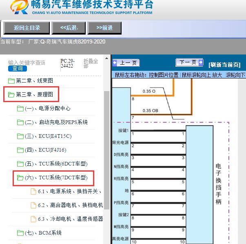Go to next page 下一页
The image size is (246, 244).
(x=189, y=62)
